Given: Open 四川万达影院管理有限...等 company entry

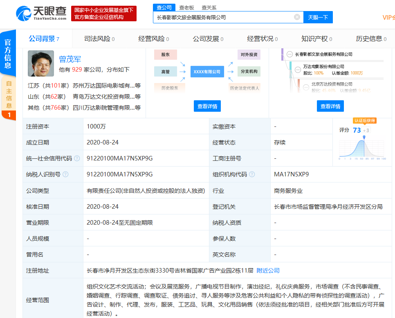Looking at the screenshot, I should 107,108.
